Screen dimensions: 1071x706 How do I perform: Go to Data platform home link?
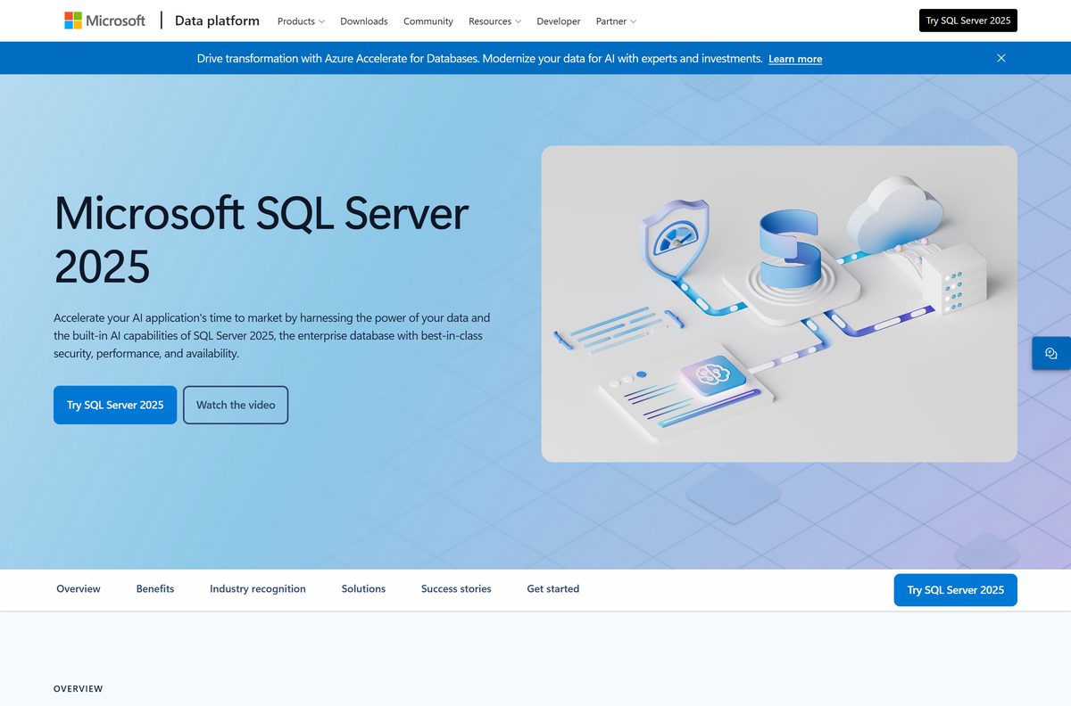217,21
